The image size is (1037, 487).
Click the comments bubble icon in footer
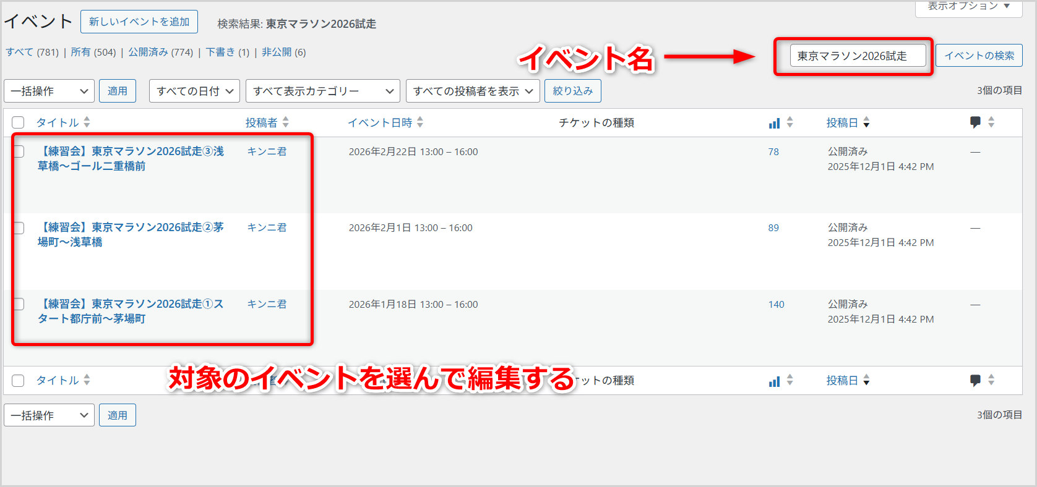point(975,380)
